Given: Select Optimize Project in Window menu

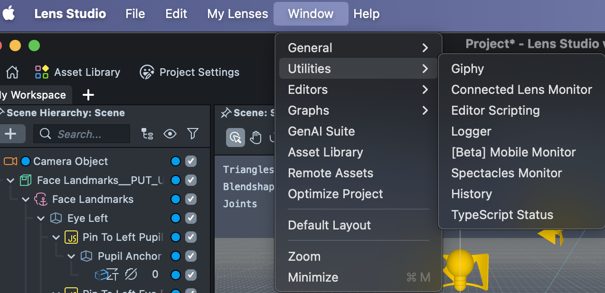Looking at the screenshot, I should pyautogui.click(x=335, y=194).
